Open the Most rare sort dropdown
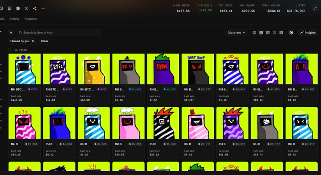Viewport: 321px width, 175px height. pyautogui.click(x=237, y=33)
